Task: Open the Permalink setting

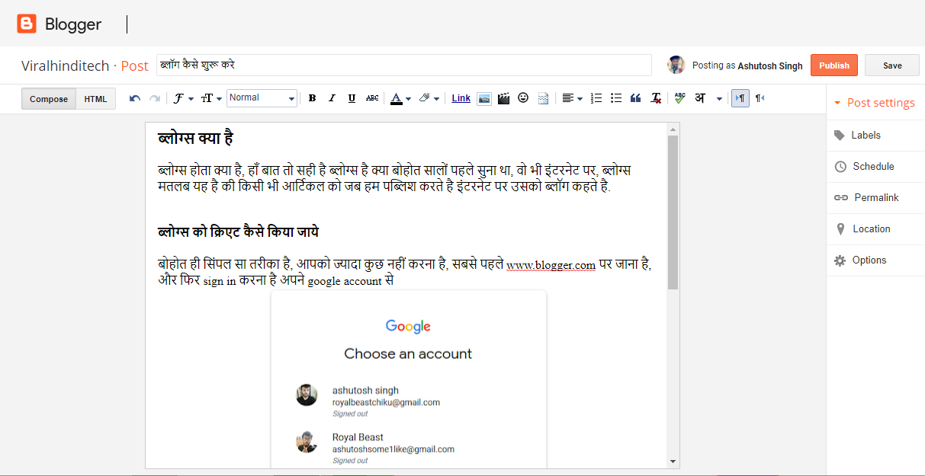Action: (x=875, y=197)
